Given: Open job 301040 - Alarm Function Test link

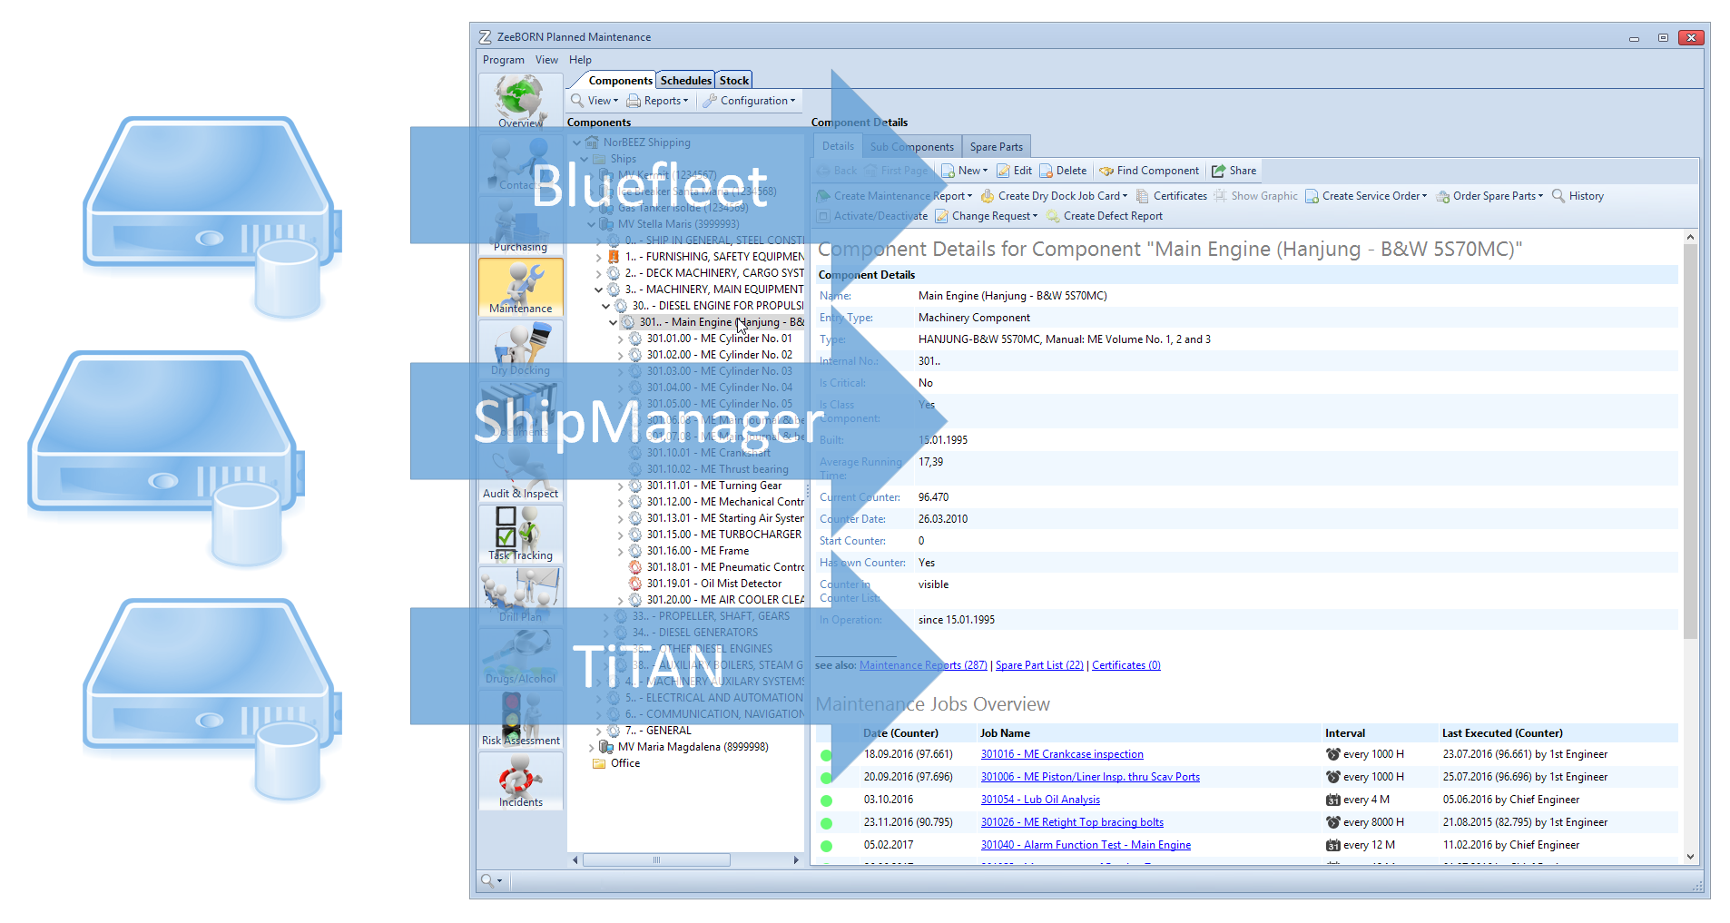Looking at the screenshot, I should pyautogui.click(x=1086, y=845).
